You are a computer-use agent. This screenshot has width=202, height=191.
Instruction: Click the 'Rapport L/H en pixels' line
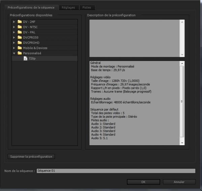119,88
